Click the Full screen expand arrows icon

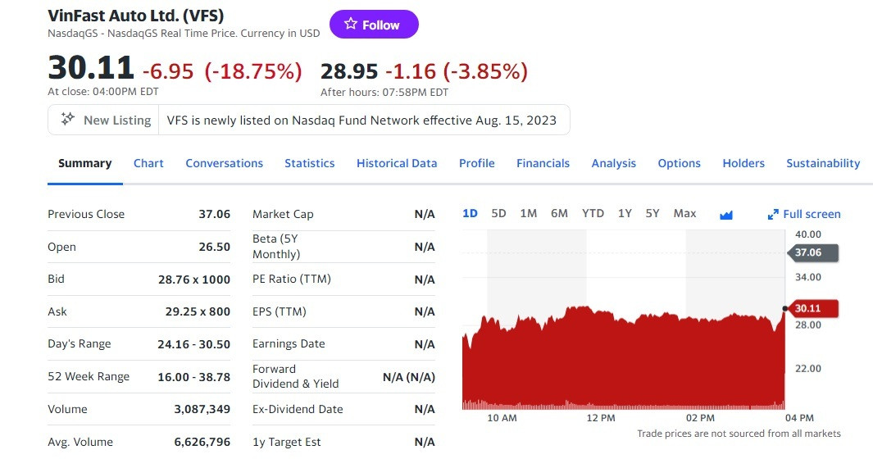point(772,215)
